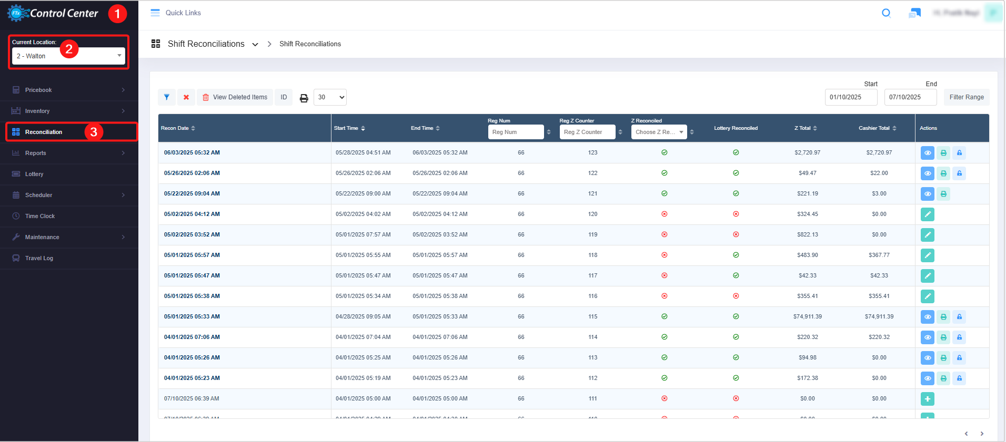
Task: Toggle the ID column button
Action: (x=284, y=97)
